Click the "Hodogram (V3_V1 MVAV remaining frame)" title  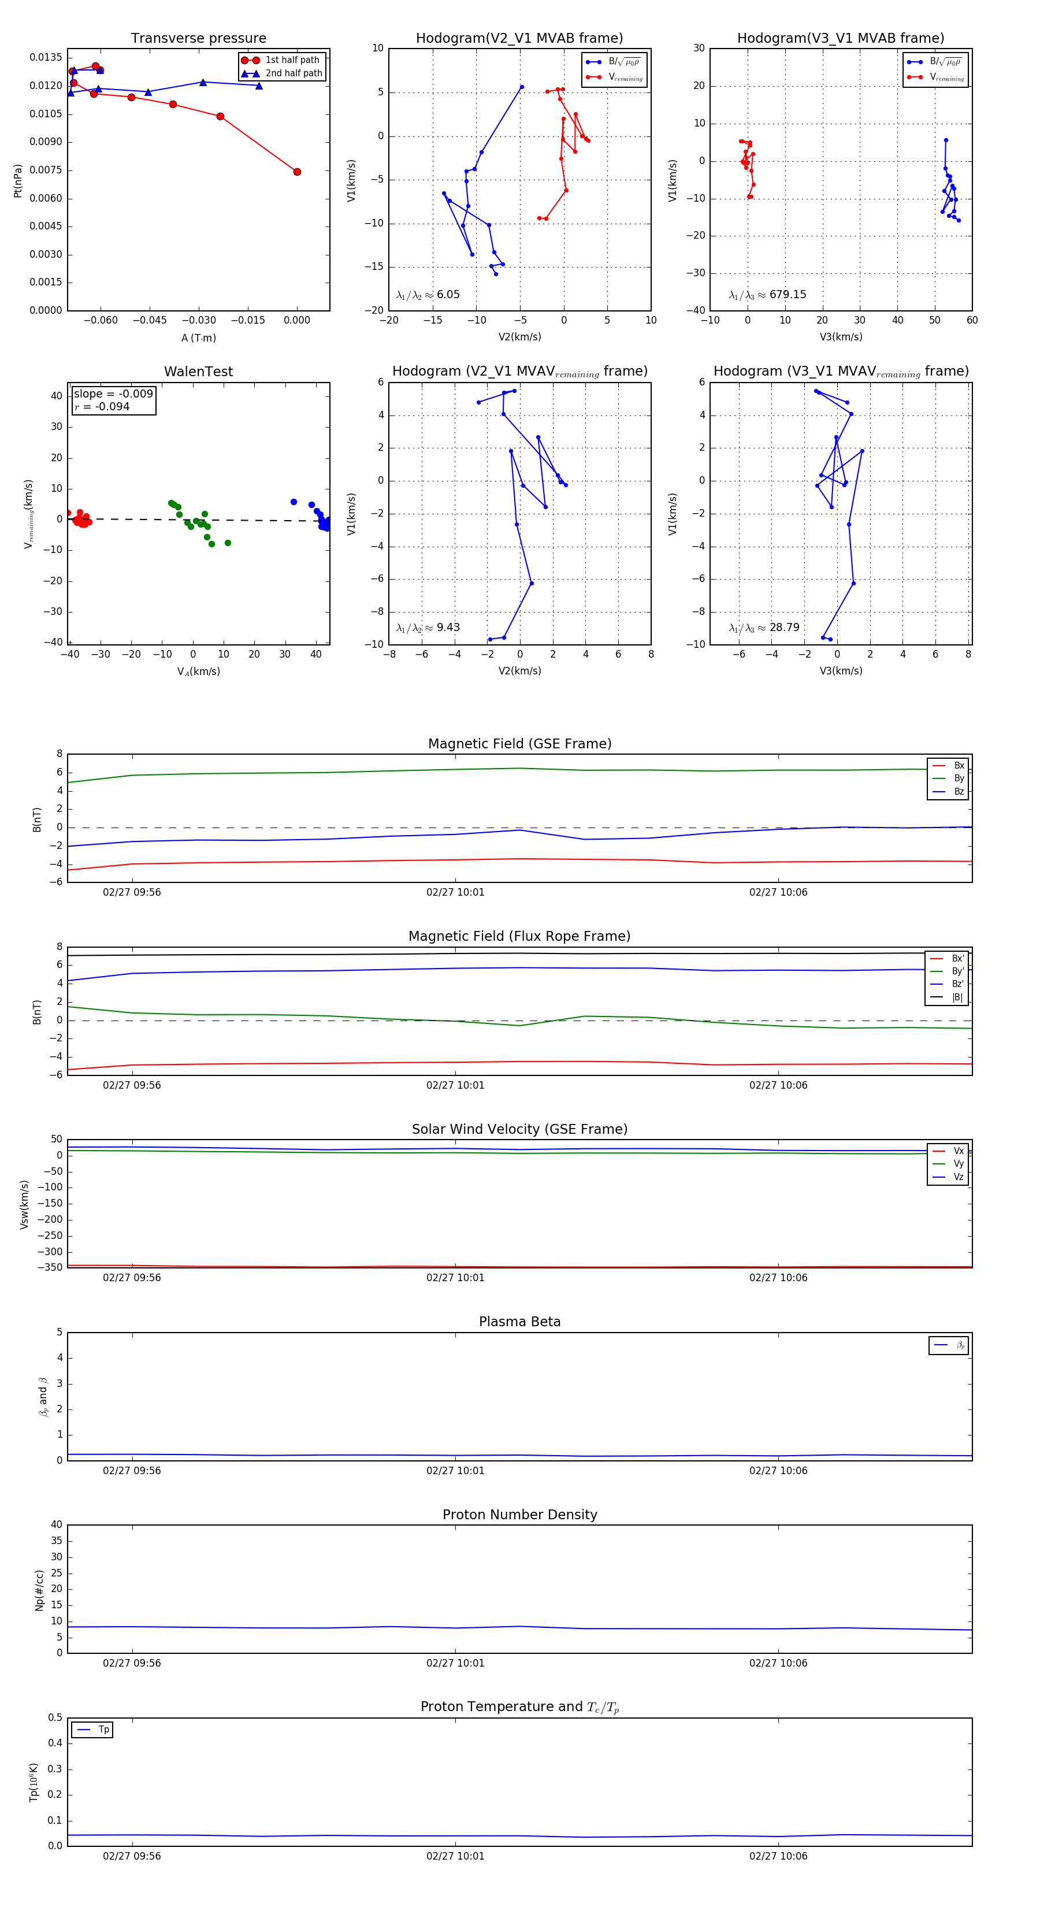(x=841, y=372)
